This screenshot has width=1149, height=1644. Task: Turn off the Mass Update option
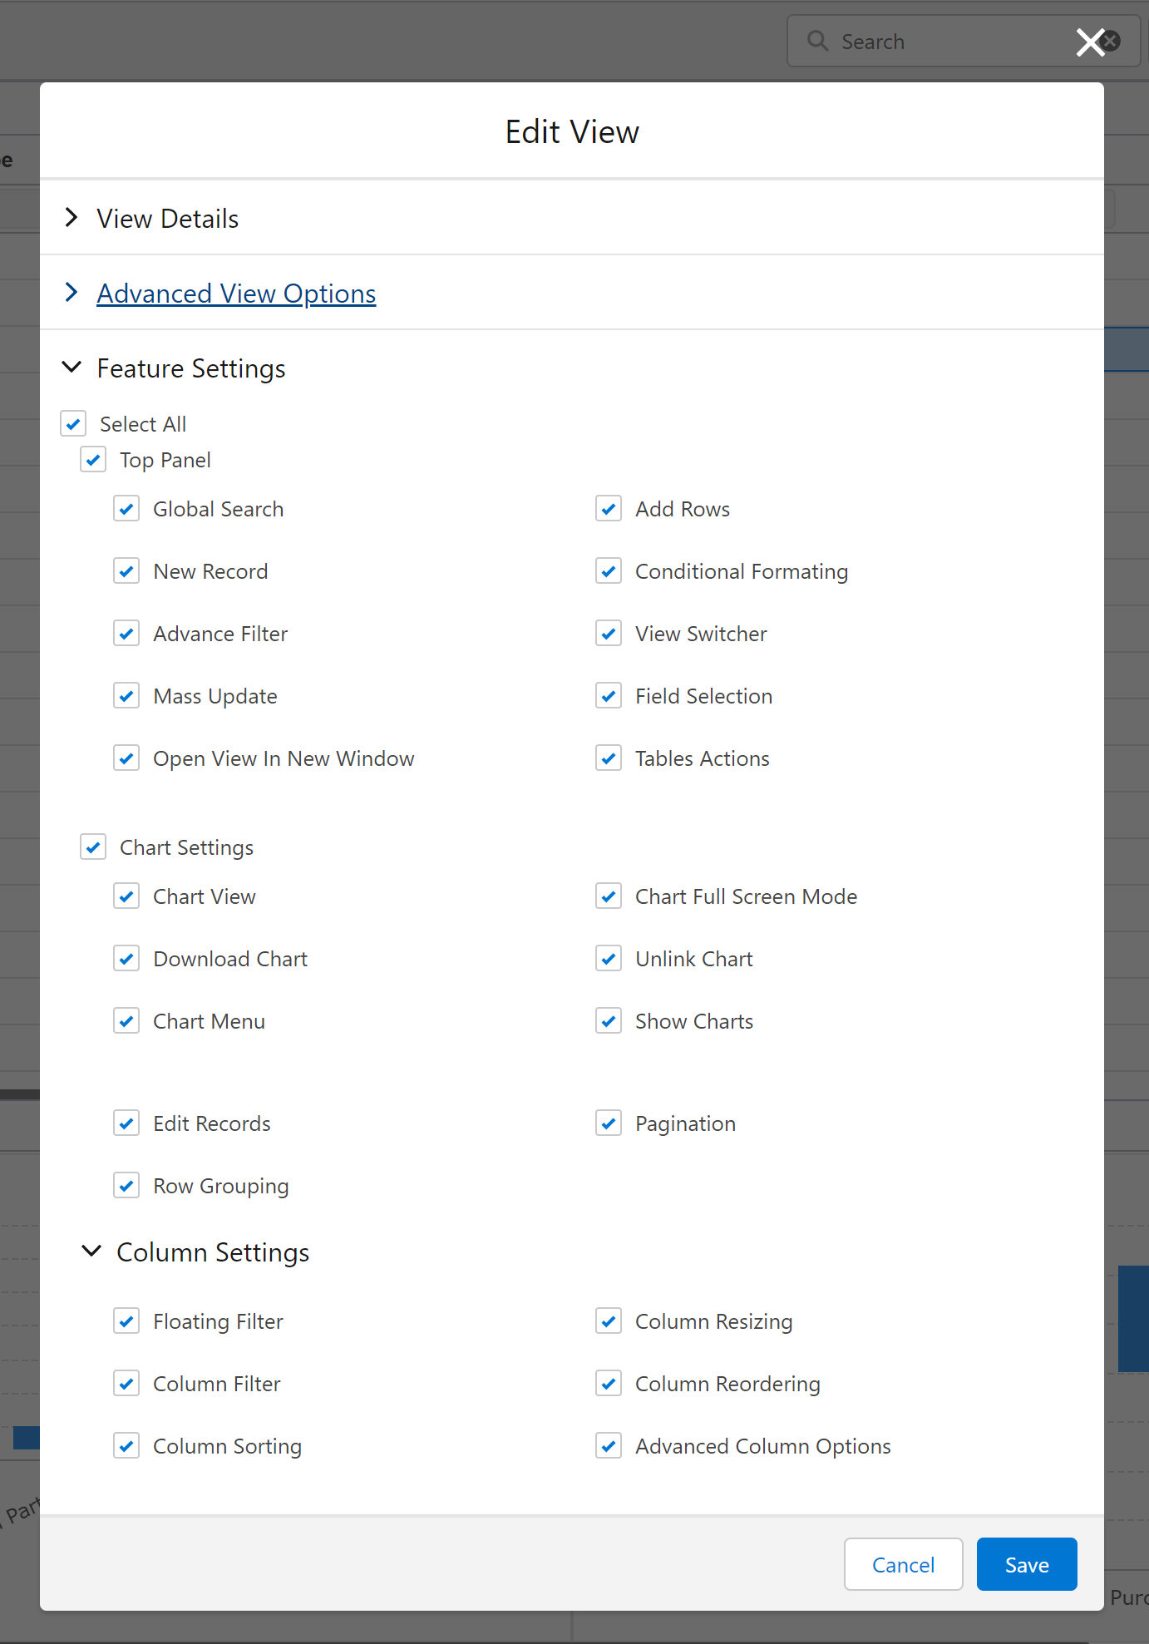pyautogui.click(x=126, y=696)
